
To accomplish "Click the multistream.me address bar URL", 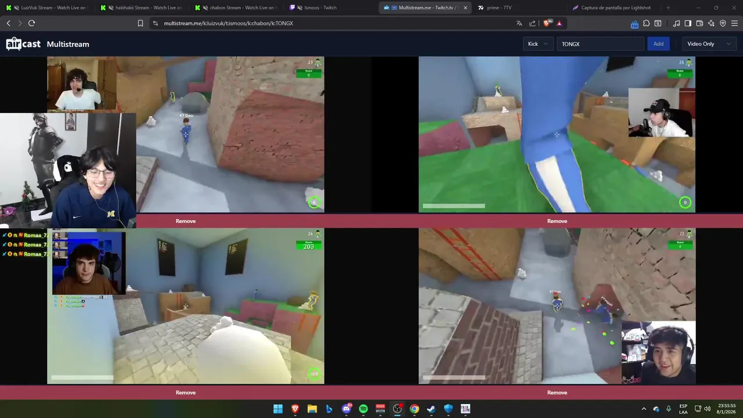I will 228,23.
